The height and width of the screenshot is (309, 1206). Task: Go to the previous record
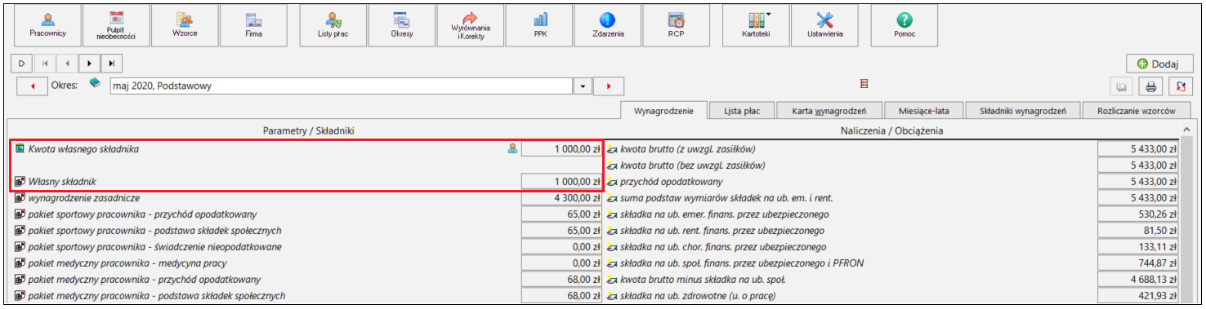click(67, 63)
